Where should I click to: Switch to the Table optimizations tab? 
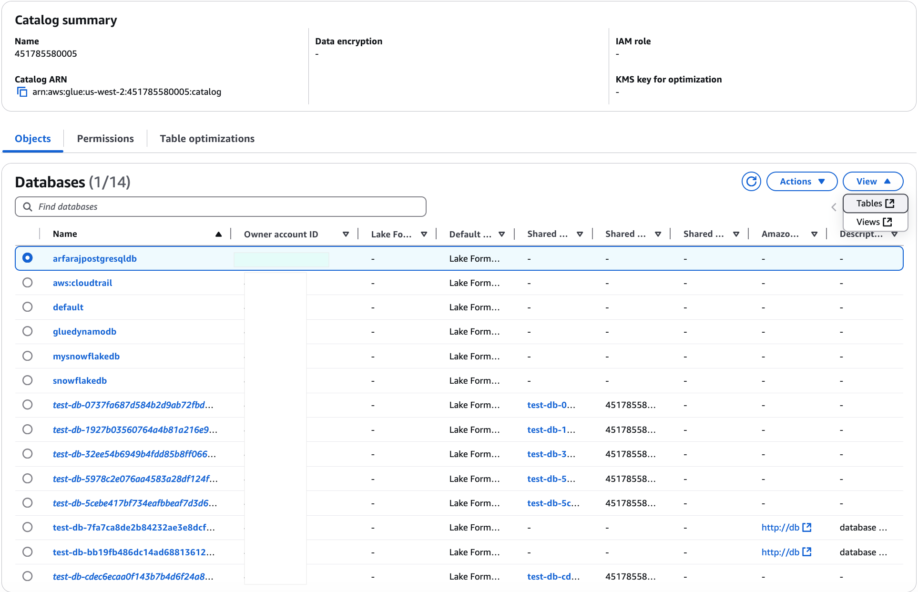click(207, 138)
